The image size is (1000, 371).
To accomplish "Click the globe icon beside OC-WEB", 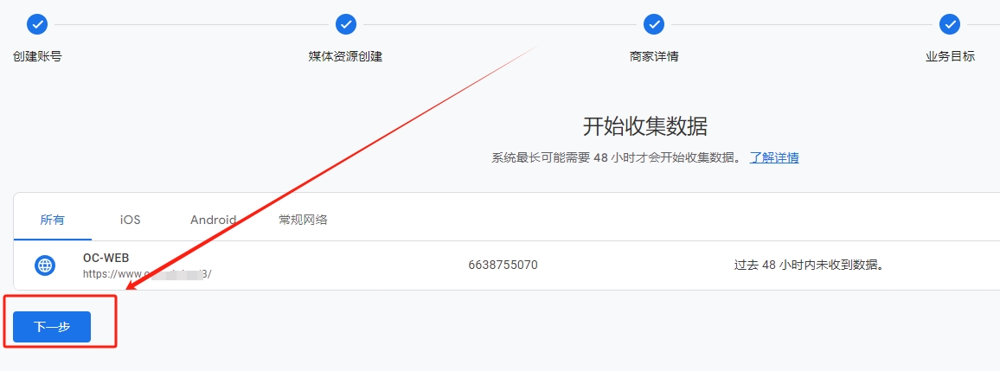I will 45,265.
